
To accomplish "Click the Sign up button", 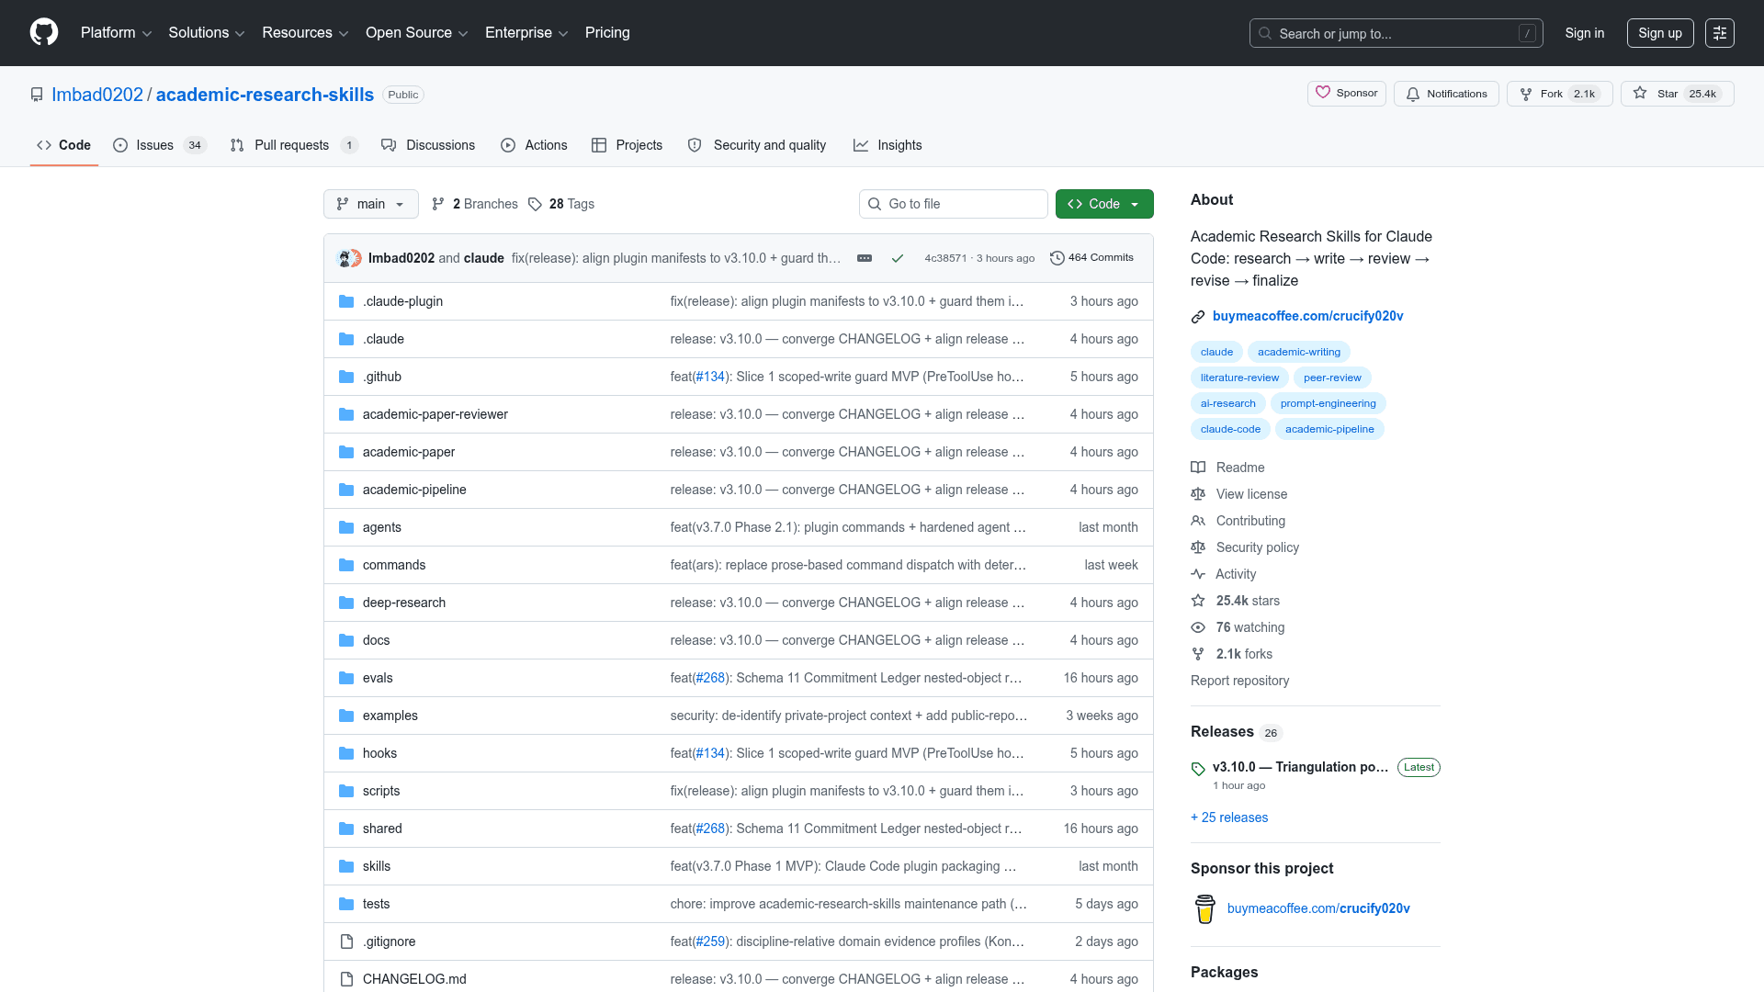I will click(1660, 33).
